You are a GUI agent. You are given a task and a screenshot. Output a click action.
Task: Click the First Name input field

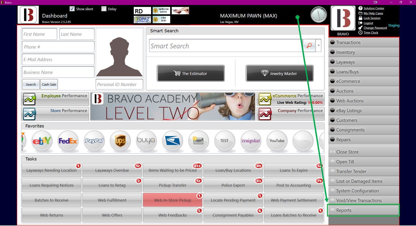click(x=39, y=34)
